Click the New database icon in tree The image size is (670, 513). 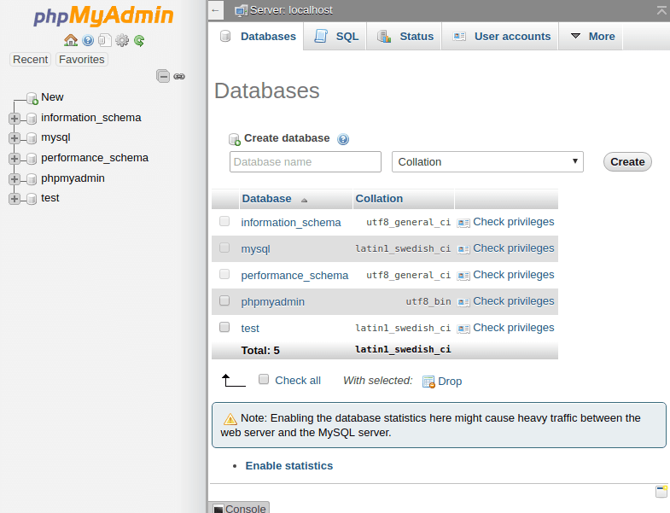(x=32, y=98)
